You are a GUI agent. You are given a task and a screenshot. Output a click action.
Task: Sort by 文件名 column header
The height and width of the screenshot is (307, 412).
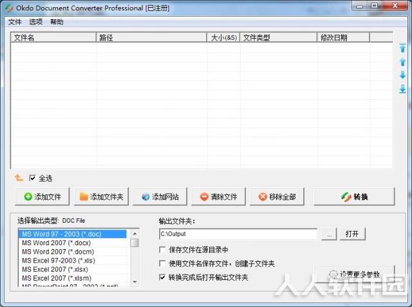[x=53, y=37]
